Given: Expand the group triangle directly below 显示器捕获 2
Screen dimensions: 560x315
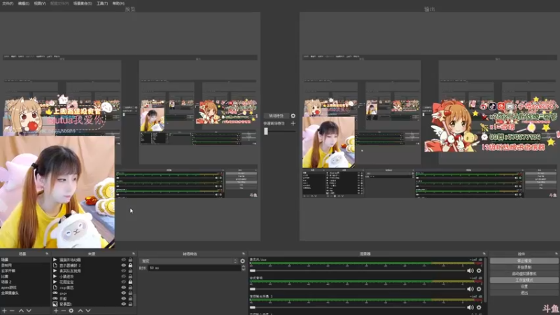Looking at the screenshot, I should tap(55, 271).
